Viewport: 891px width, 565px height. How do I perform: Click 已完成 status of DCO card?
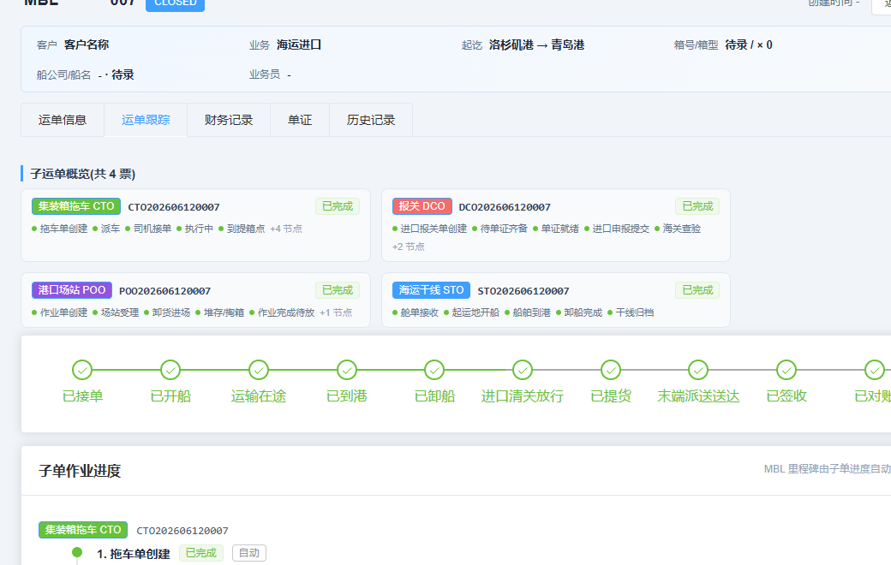coord(697,206)
